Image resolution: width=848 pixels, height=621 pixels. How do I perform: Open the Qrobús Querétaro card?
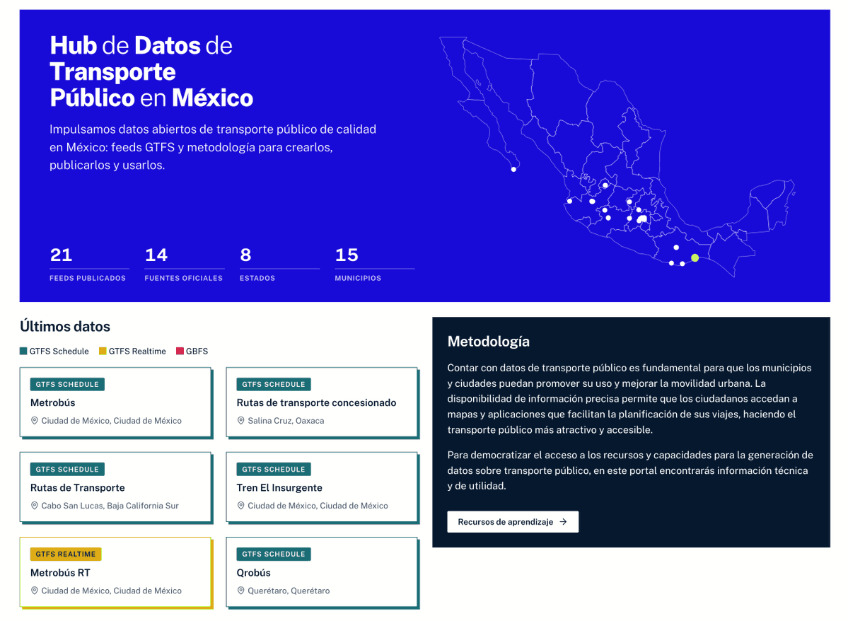[x=322, y=571]
